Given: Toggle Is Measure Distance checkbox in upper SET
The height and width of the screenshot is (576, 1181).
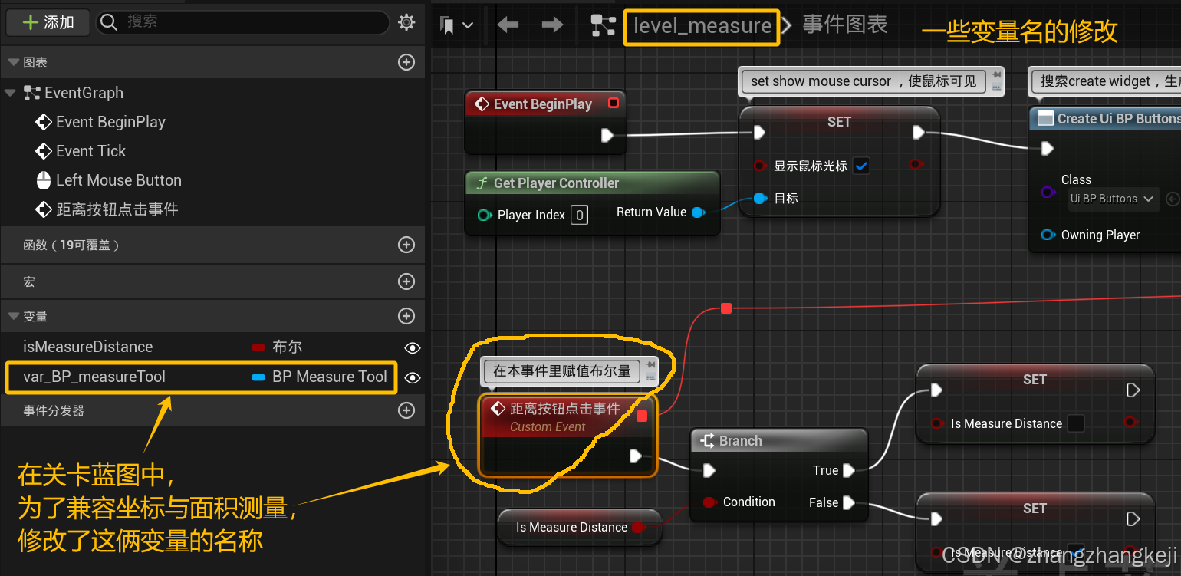Looking at the screenshot, I should click(x=1076, y=423).
